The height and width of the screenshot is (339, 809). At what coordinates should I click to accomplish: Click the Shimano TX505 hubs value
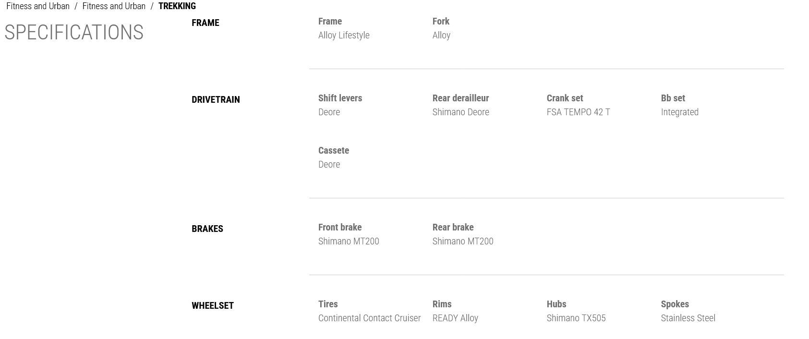coord(576,318)
